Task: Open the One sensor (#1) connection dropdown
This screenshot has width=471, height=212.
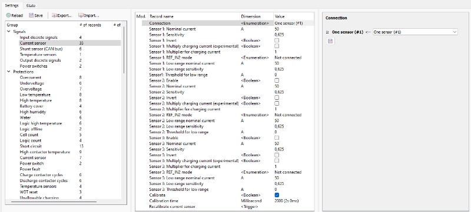Action: point(415,32)
